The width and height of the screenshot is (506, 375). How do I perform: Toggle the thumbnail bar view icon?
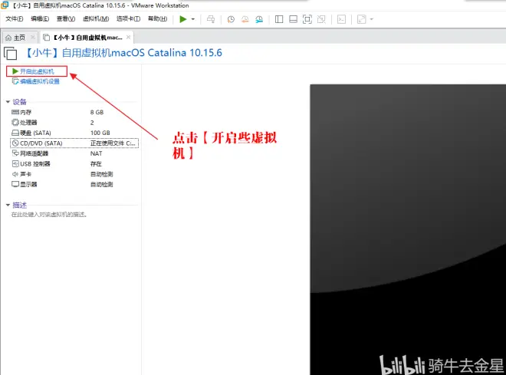[x=293, y=19]
